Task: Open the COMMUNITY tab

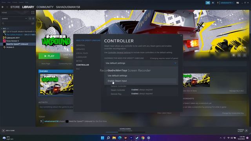Action: tap(45, 7)
